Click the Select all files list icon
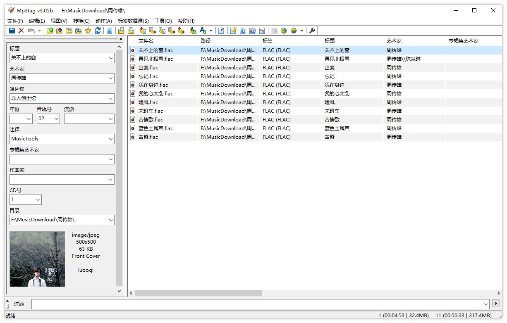This screenshot has width=507, height=323. coord(109,31)
